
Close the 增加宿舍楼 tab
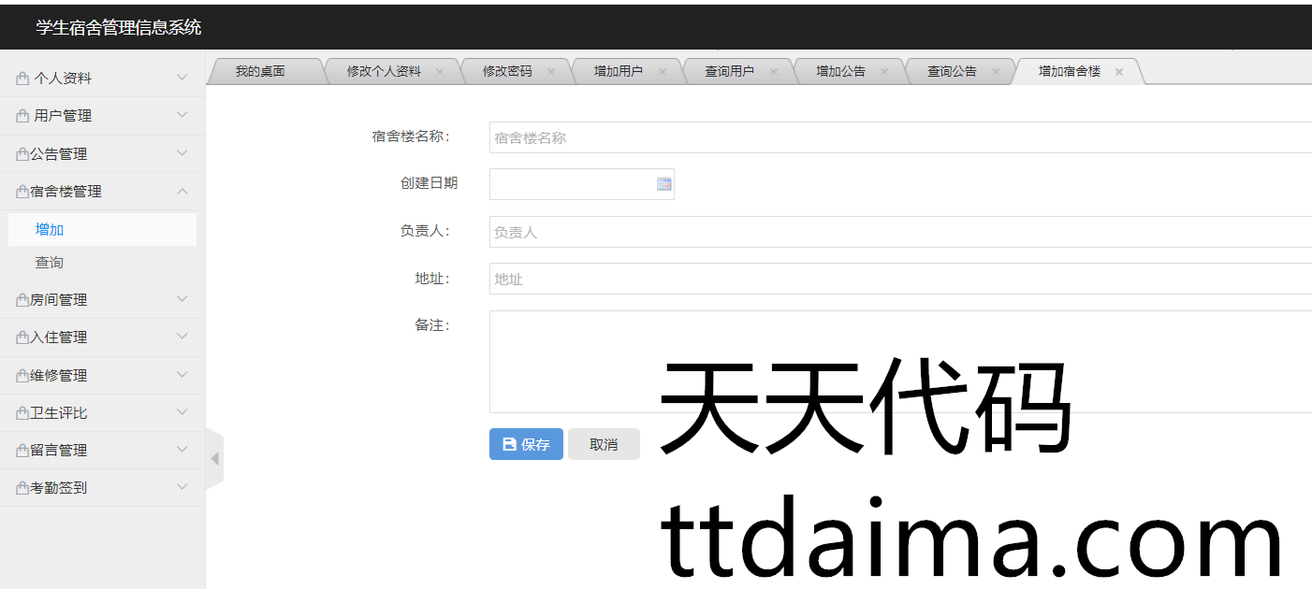[x=1118, y=72]
